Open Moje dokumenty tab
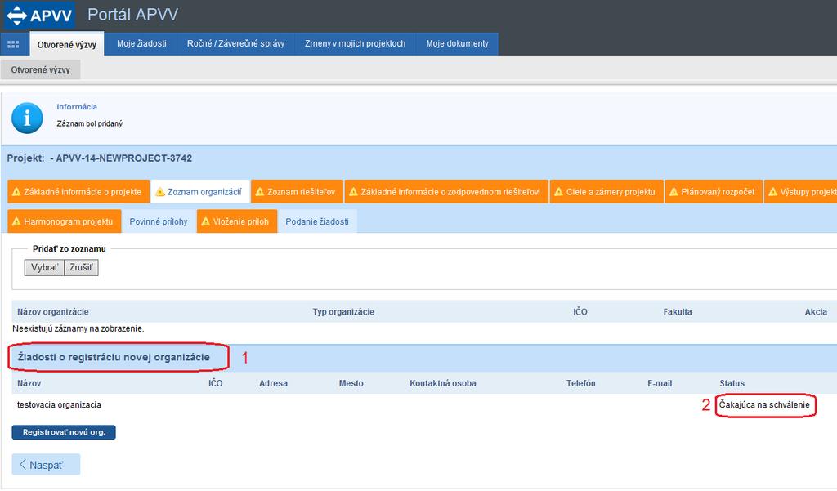Image resolution: width=837 pixels, height=491 pixels. (457, 44)
